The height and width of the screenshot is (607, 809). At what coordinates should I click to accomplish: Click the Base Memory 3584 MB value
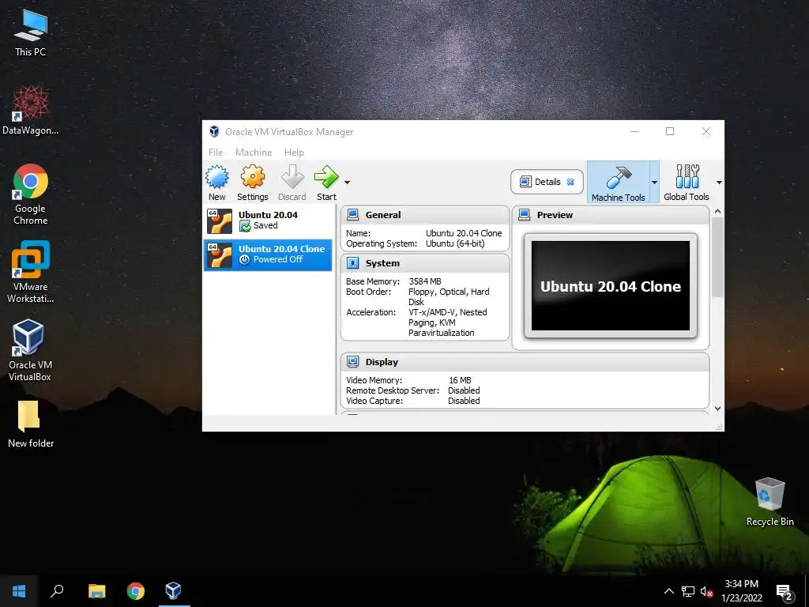[424, 281]
